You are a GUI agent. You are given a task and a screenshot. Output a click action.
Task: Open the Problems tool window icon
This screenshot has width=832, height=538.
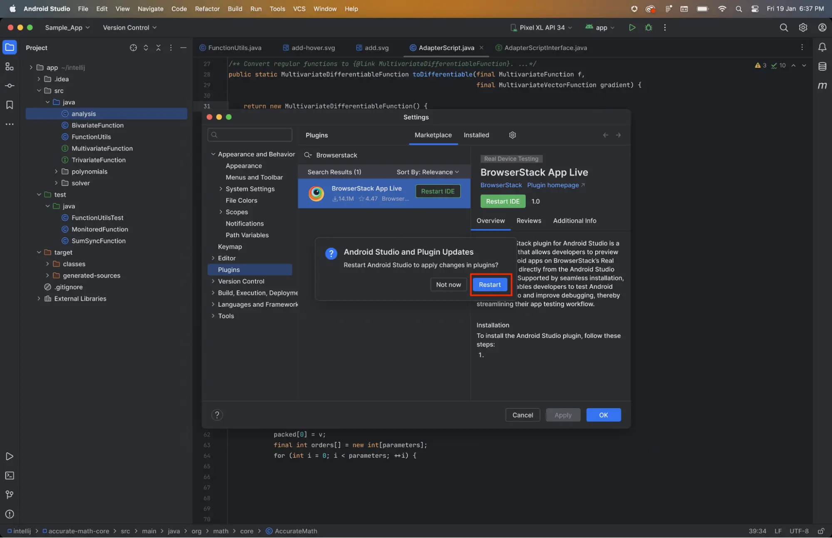click(9, 514)
